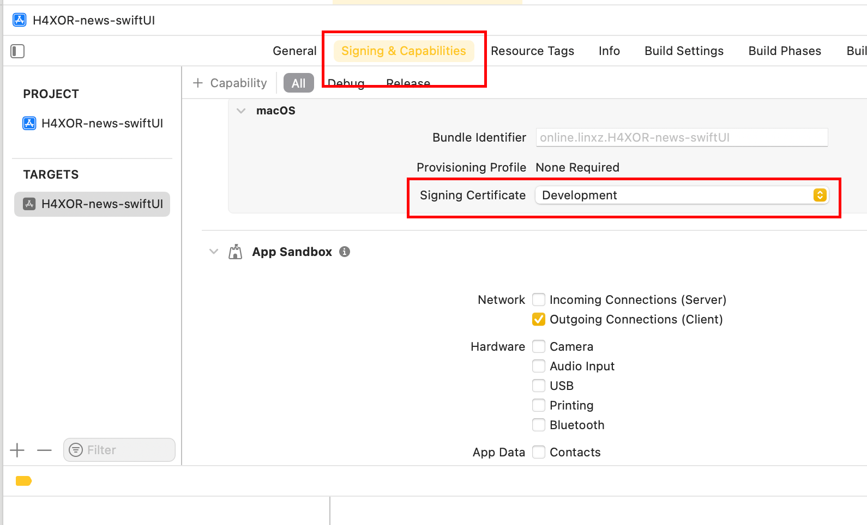Enable the Contacts app data checkbox
The height and width of the screenshot is (525, 867).
539,452
